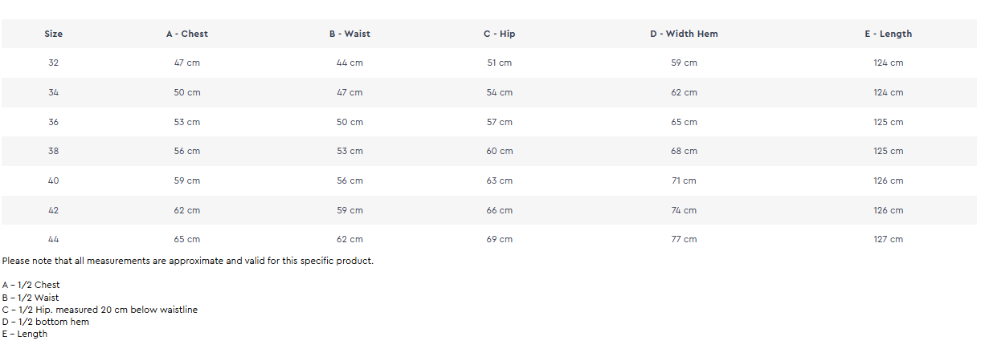Image resolution: width=985 pixels, height=361 pixels.
Task: Click the E - Length column header
Action: coord(888,34)
